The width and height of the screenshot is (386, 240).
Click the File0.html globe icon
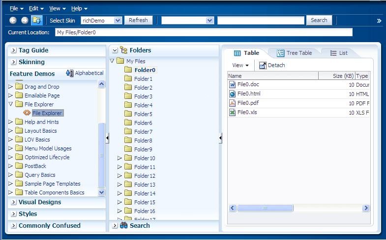(232, 94)
